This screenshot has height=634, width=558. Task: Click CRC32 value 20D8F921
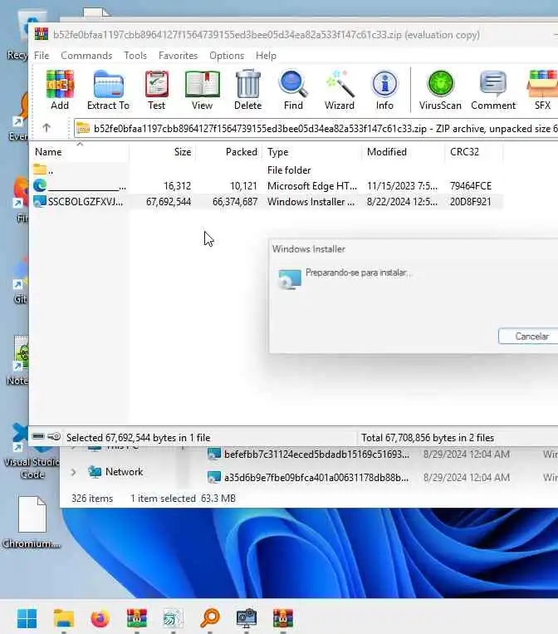(x=470, y=201)
